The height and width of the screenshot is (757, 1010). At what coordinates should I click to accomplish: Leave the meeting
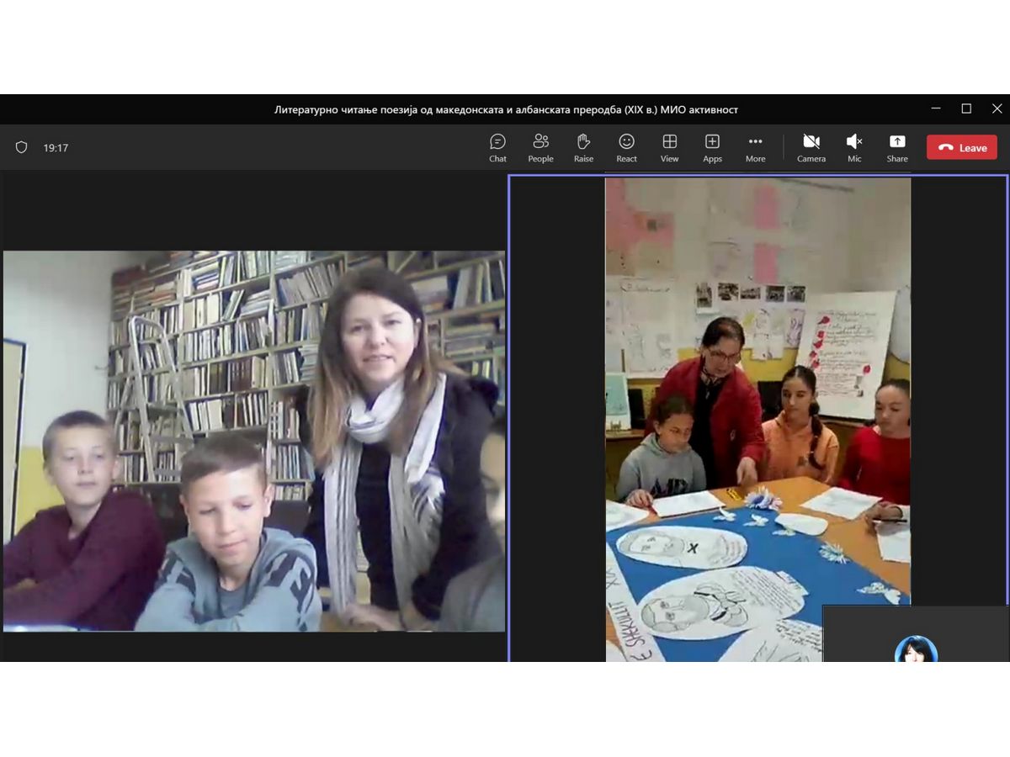(x=962, y=147)
